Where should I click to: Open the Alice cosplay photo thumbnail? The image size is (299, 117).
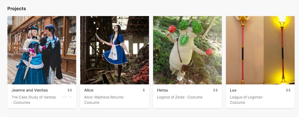click(x=115, y=50)
